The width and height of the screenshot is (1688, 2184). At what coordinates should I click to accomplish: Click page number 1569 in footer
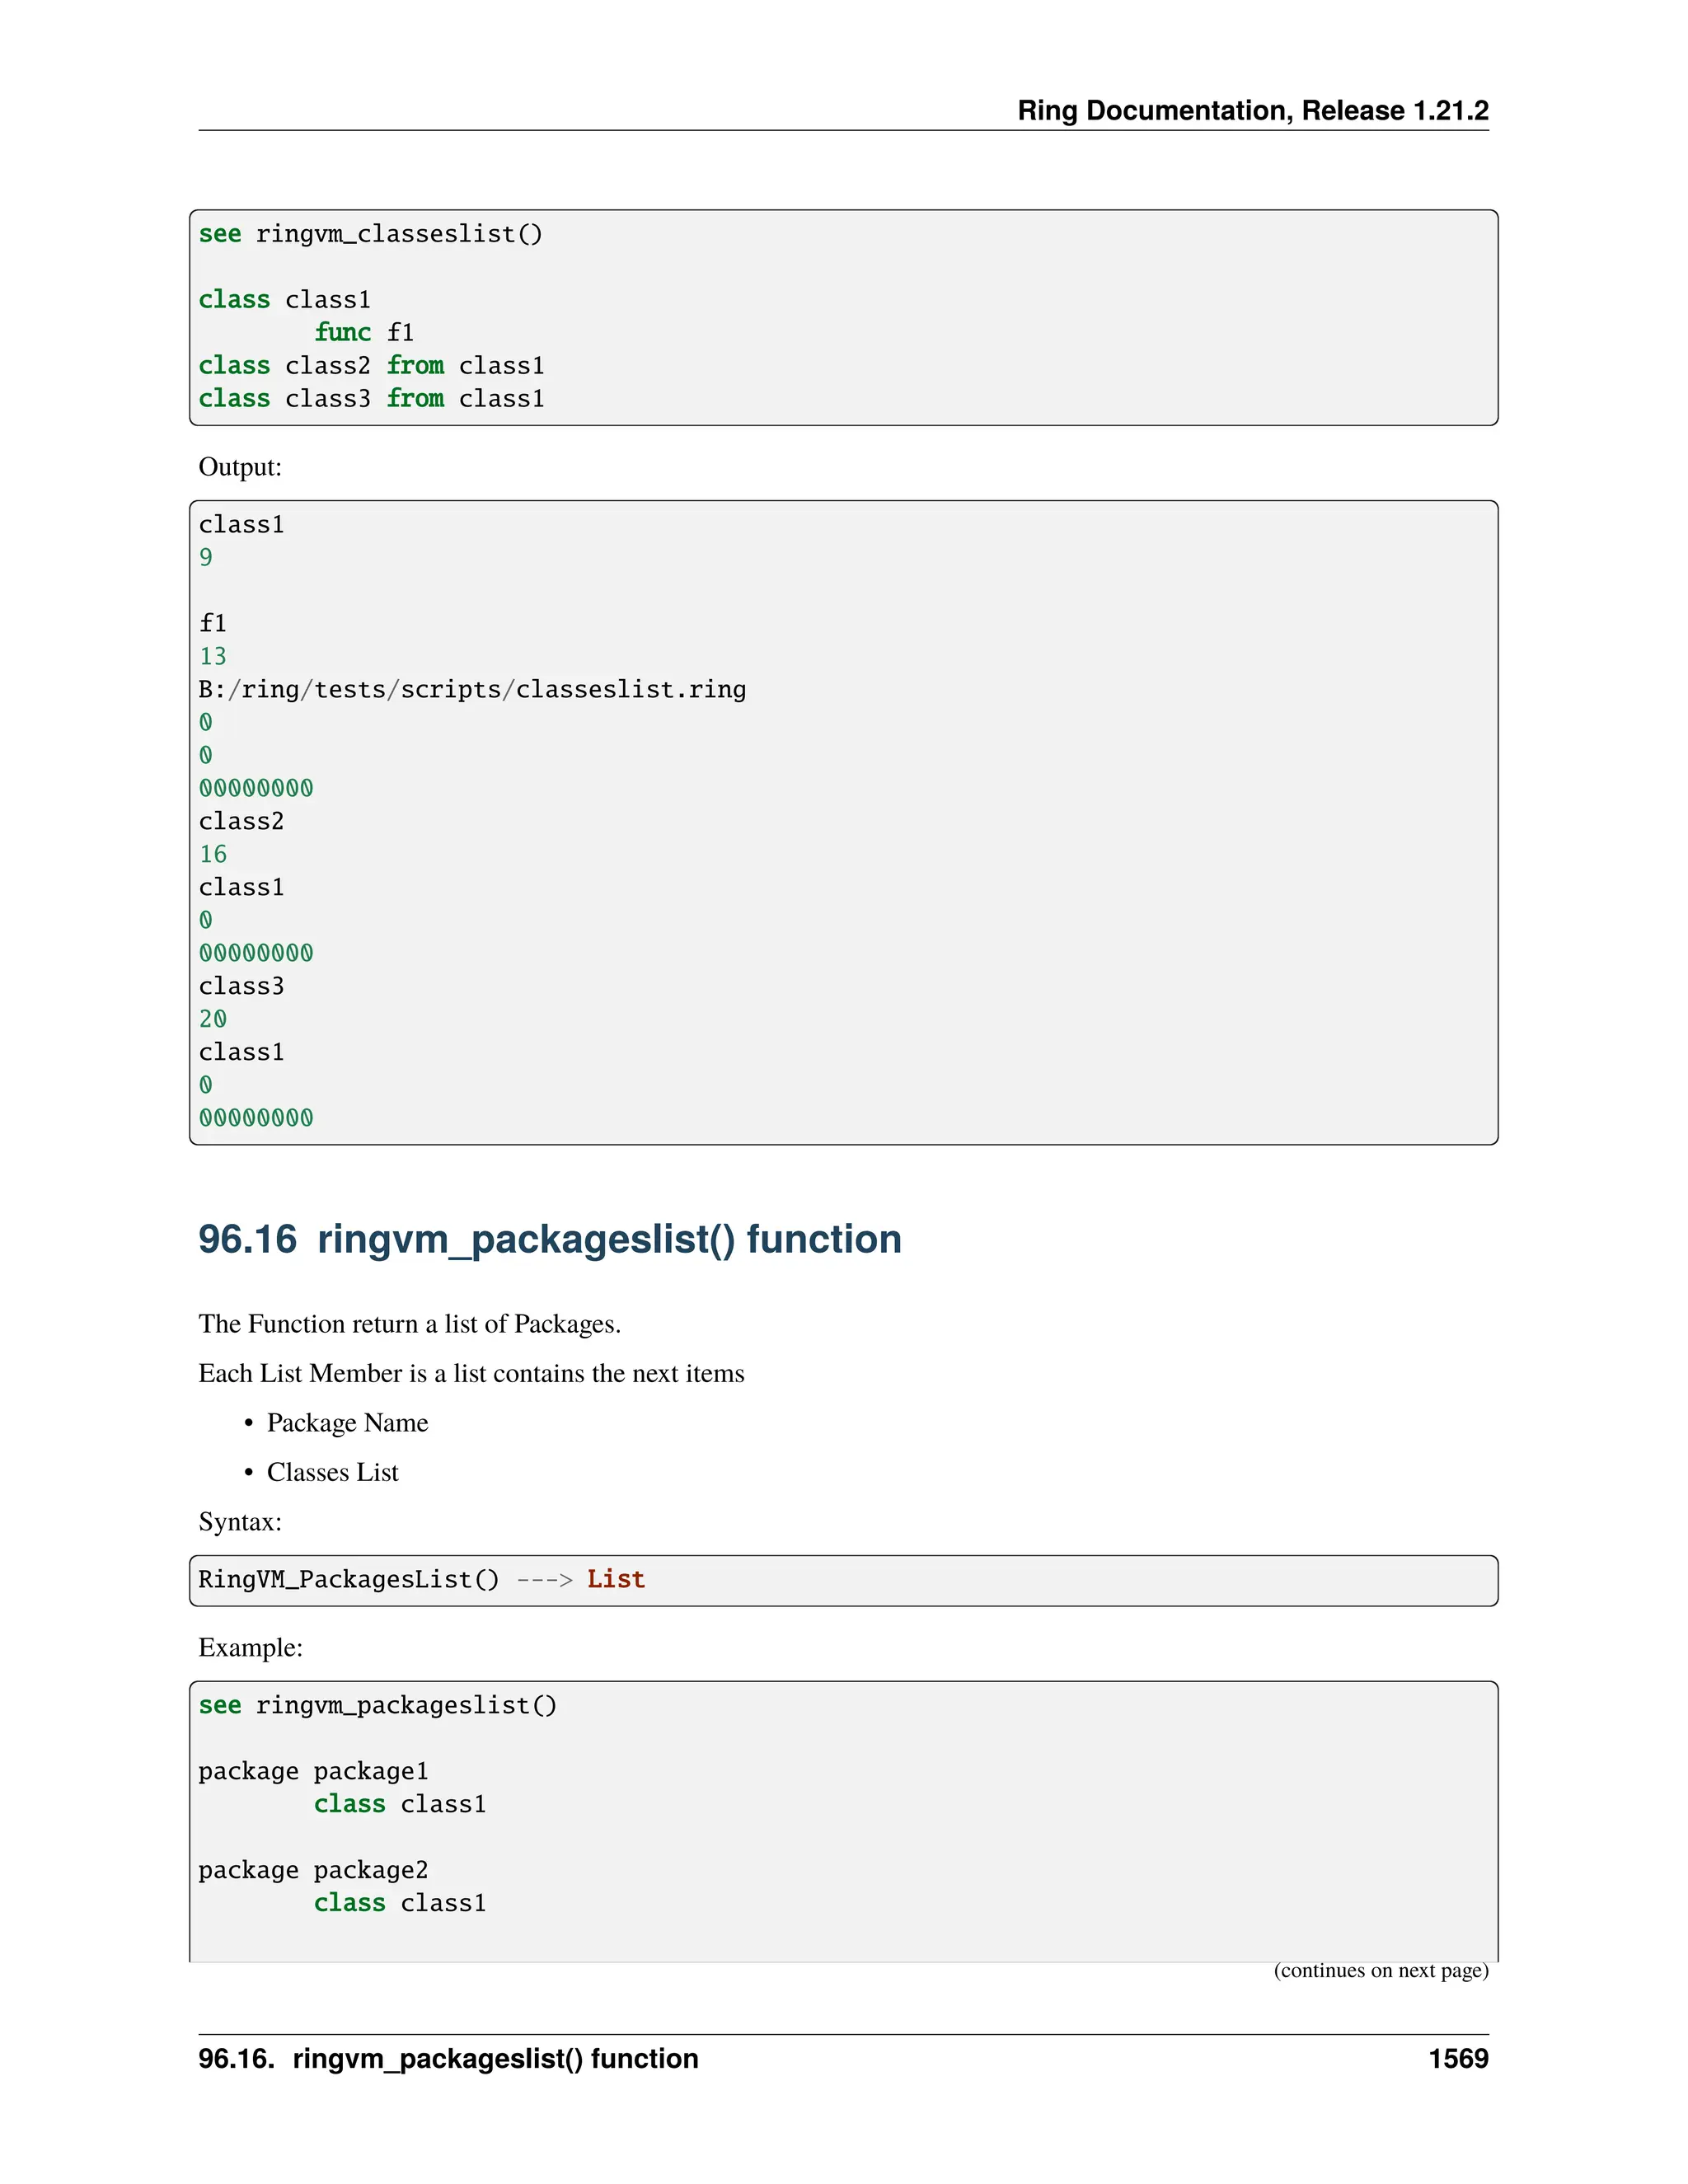click(x=1457, y=2059)
